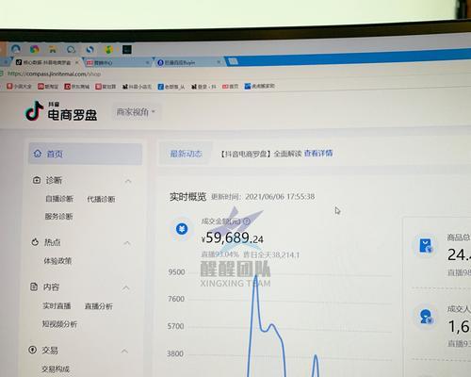Click the 热点 section heading

(52, 242)
